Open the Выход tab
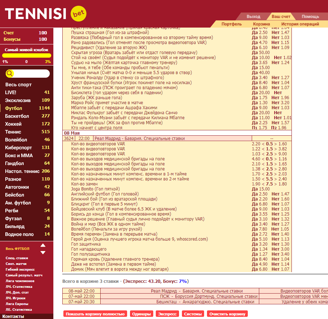Viewport: 328px width, 319px height. point(253,16)
